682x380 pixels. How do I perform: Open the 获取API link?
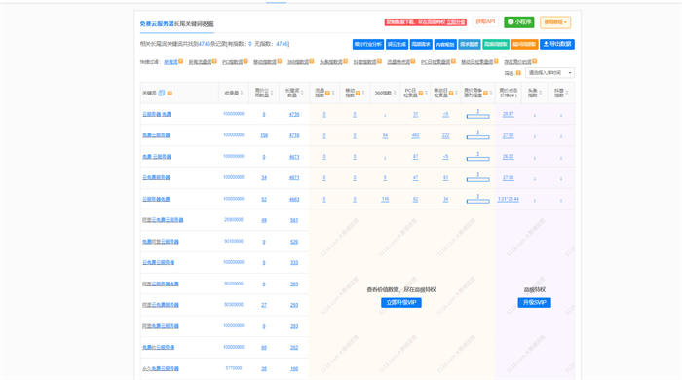point(485,21)
